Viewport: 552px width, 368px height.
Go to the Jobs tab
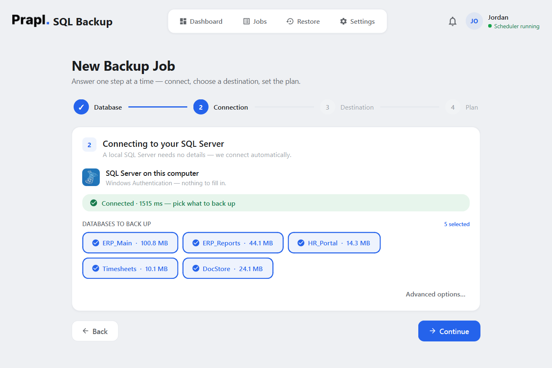pos(255,21)
